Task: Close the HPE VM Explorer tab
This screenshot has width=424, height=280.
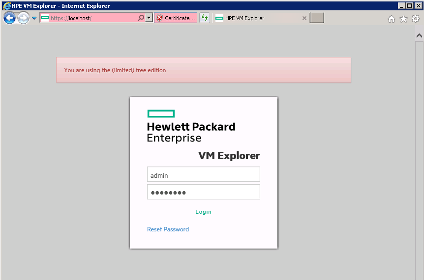Action: (x=304, y=18)
